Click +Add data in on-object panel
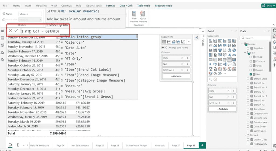This screenshot has height=151, width=276. click(176, 76)
